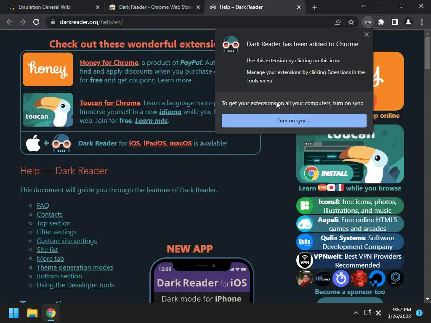Click the Apple logo icon

33,143
